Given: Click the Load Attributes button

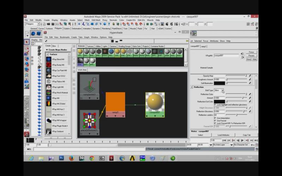Looking at the screenshot, I should [x=223, y=135].
